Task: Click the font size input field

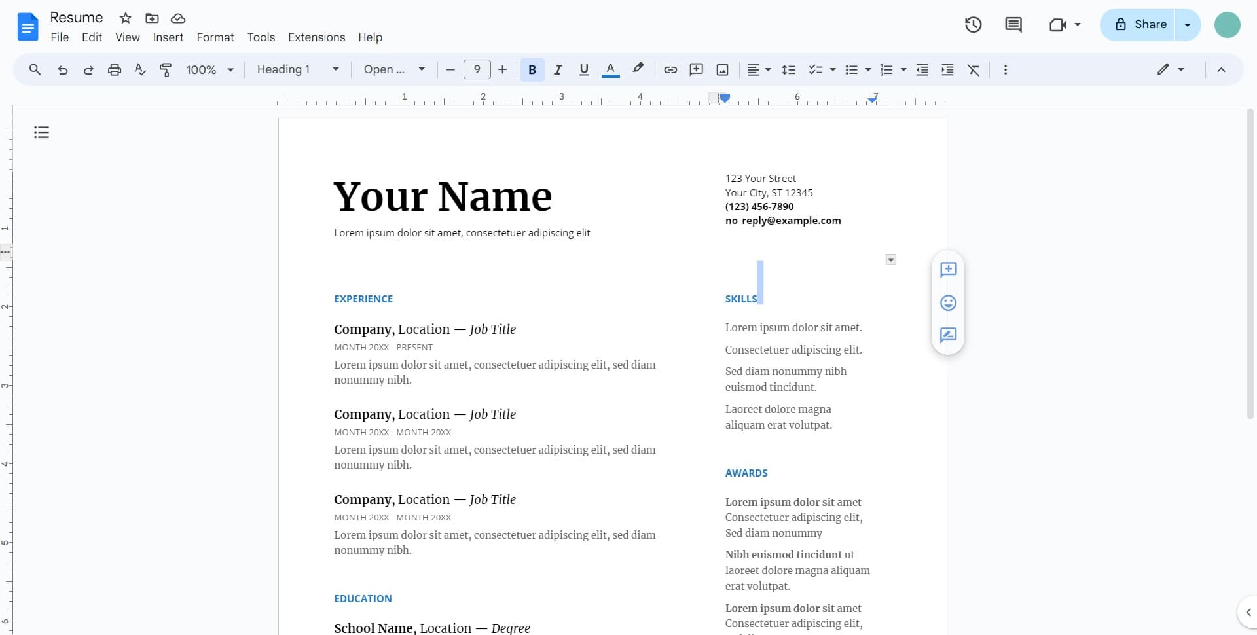Action: (x=477, y=69)
